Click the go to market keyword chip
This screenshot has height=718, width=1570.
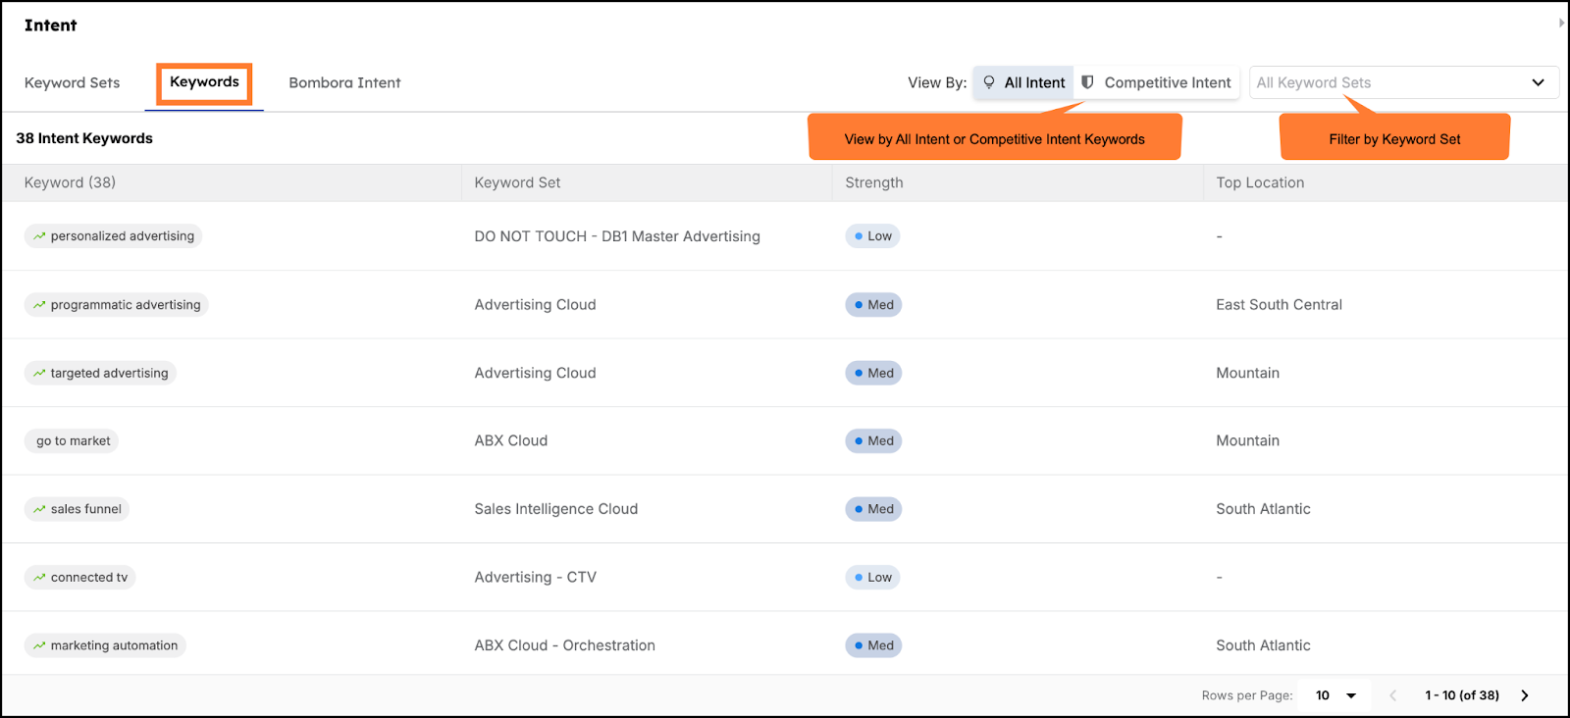coord(72,441)
